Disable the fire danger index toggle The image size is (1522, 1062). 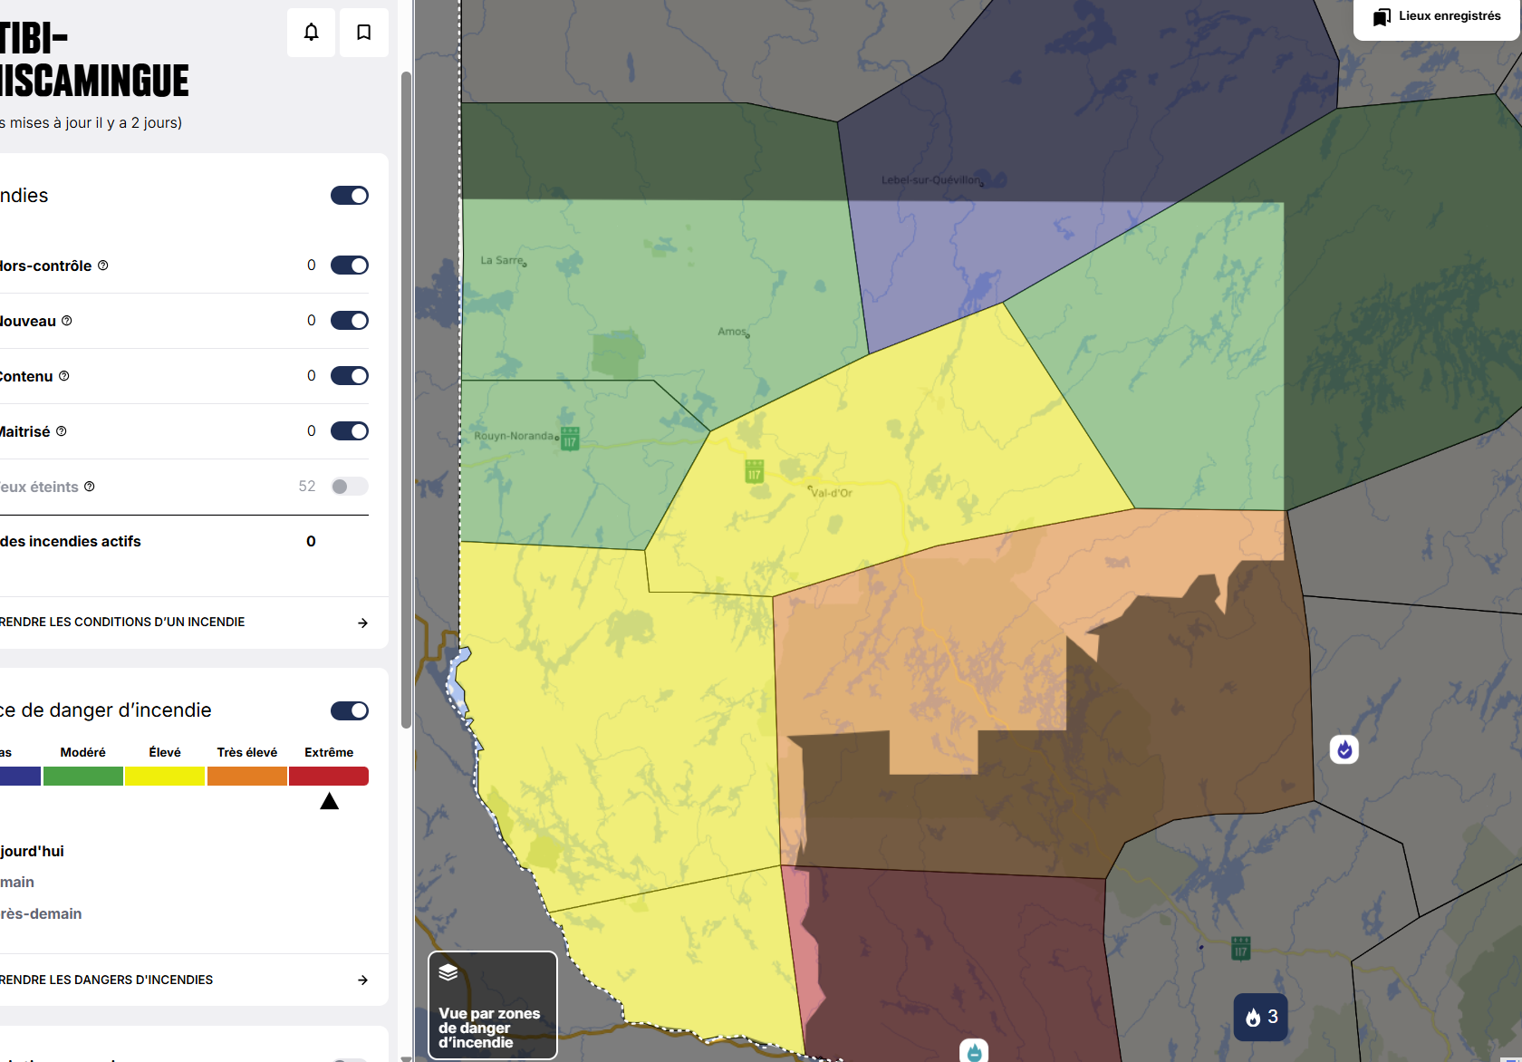click(349, 710)
